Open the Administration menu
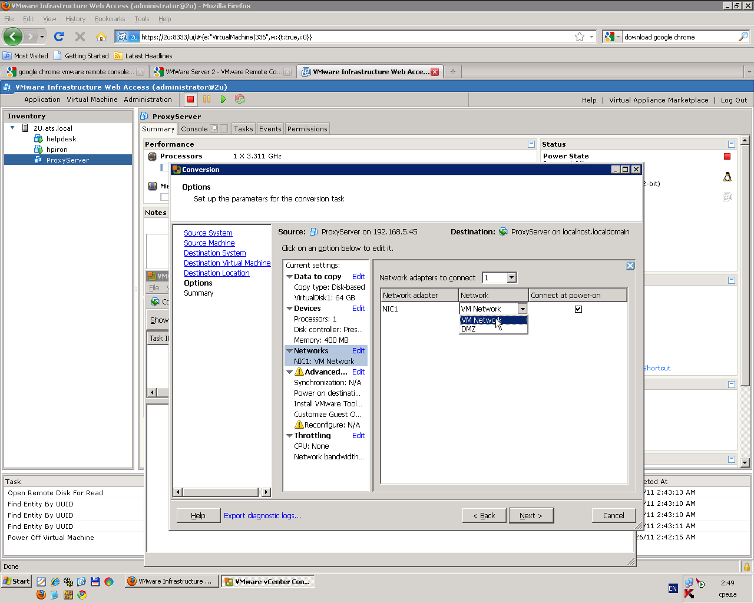Image resolution: width=754 pixels, height=603 pixels. 148,100
